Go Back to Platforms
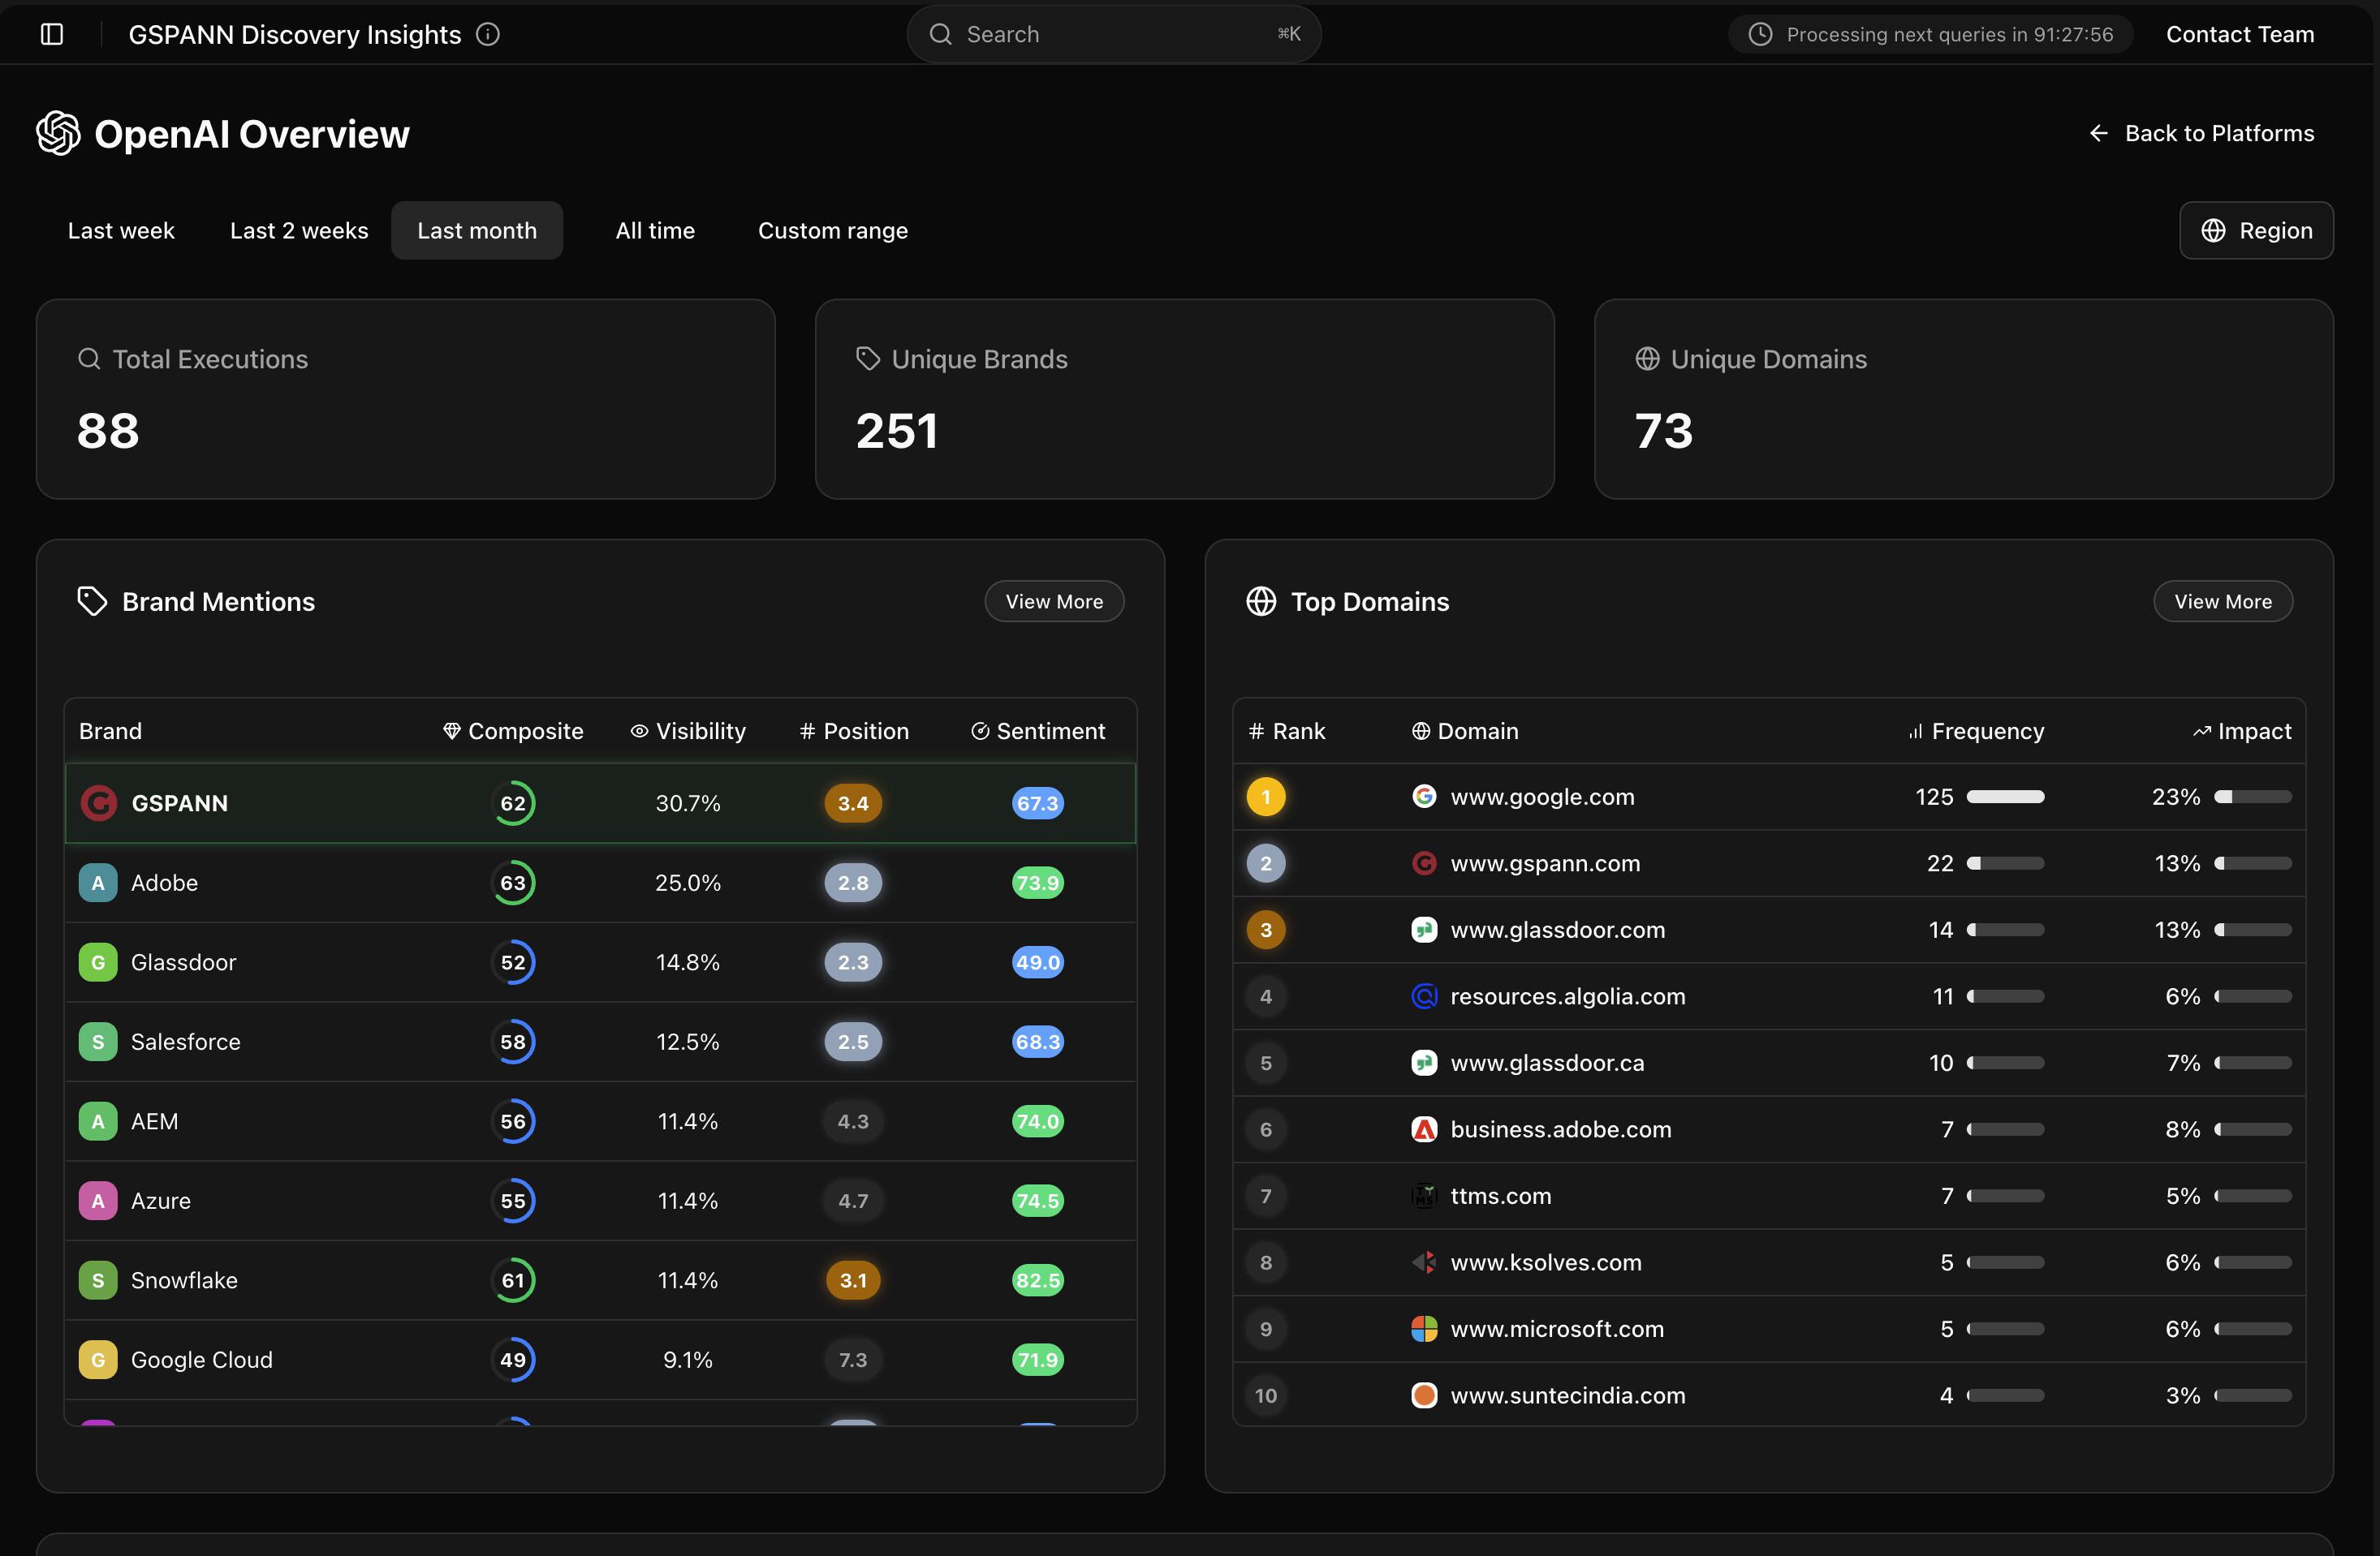Viewport: 2380px width, 1556px height. (x=2201, y=133)
